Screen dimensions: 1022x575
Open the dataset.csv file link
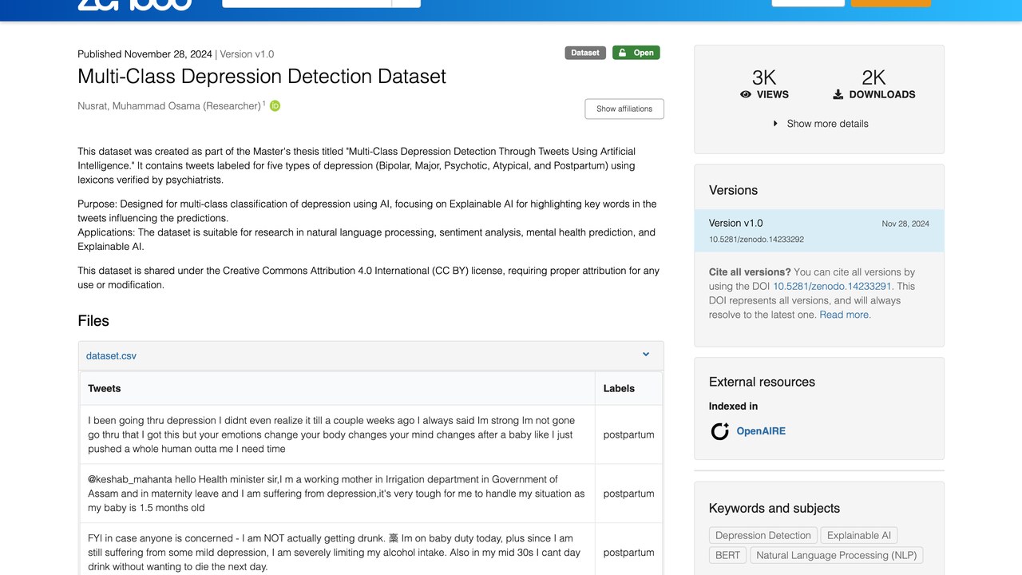click(x=111, y=356)
